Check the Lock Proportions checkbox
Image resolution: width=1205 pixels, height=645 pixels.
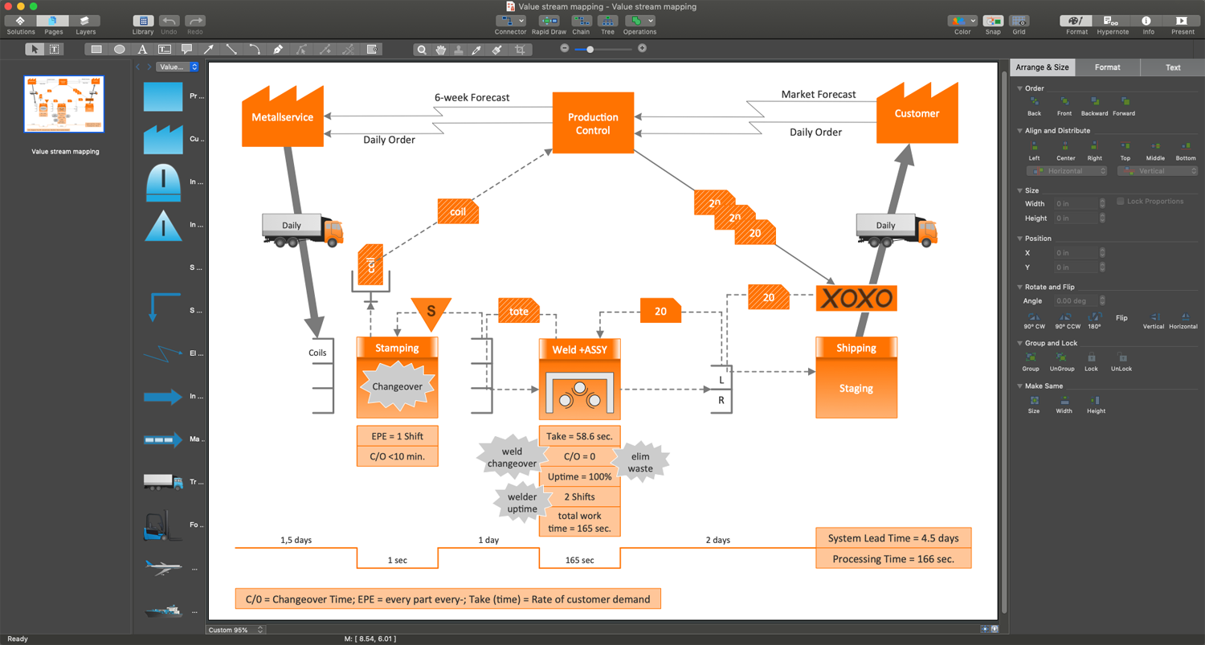(x=1121, y=202)
